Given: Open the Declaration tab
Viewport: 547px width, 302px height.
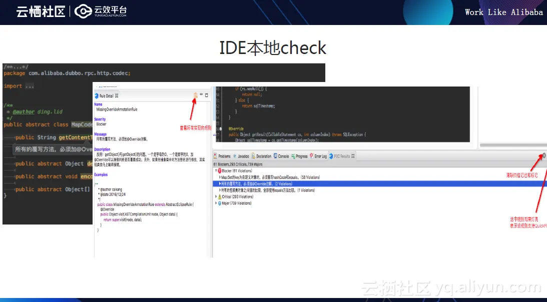Looking at the screenshot, I should [x=261, y=156].
